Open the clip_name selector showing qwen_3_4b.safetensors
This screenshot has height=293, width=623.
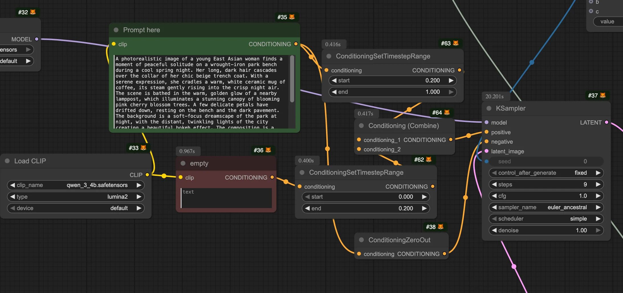click(76, 185)
